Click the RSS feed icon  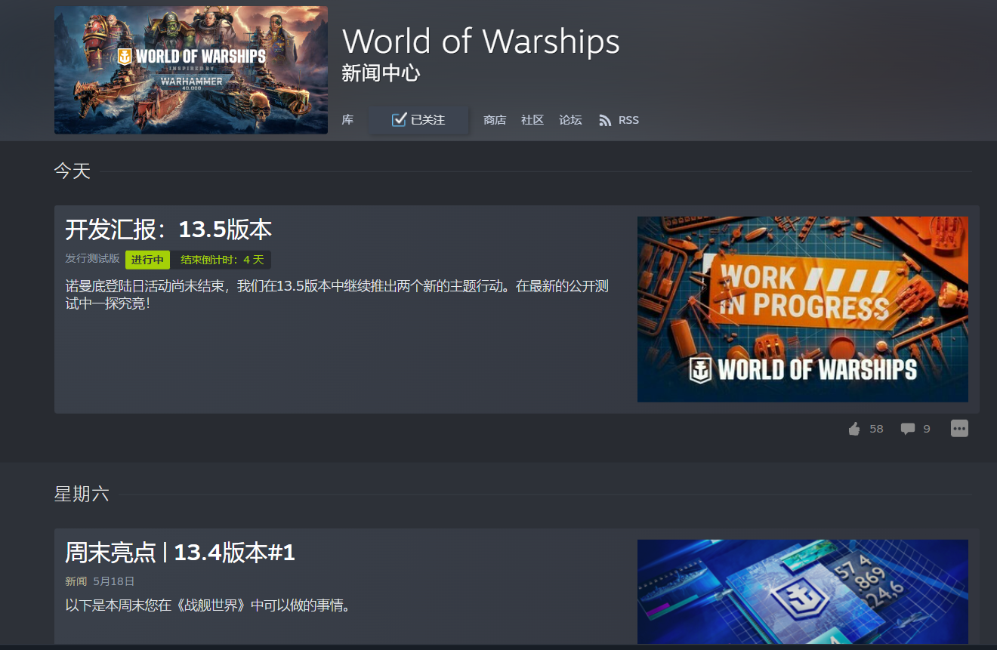(604, 119)
